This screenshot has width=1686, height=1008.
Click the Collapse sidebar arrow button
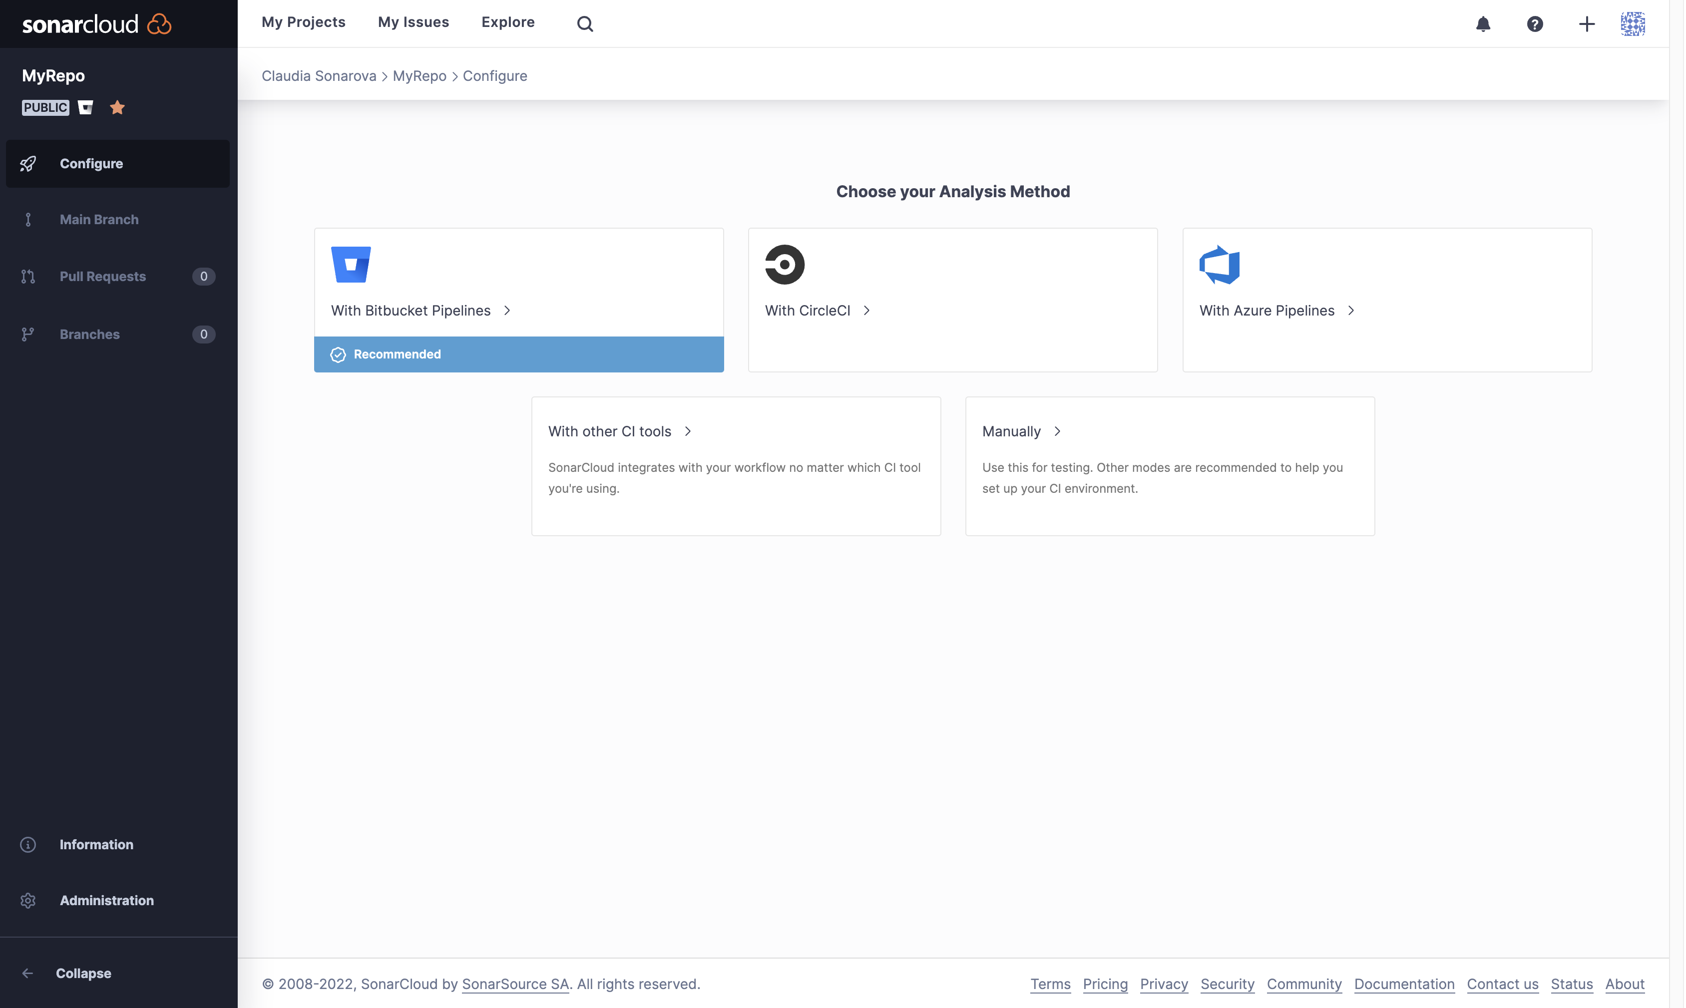click(x=27, y=973)
